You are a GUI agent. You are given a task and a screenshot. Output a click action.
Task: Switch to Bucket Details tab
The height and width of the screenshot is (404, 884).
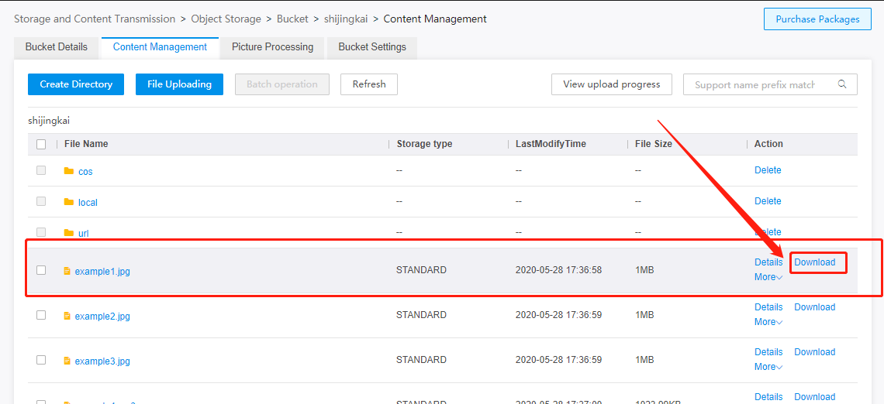click(57, 47)
